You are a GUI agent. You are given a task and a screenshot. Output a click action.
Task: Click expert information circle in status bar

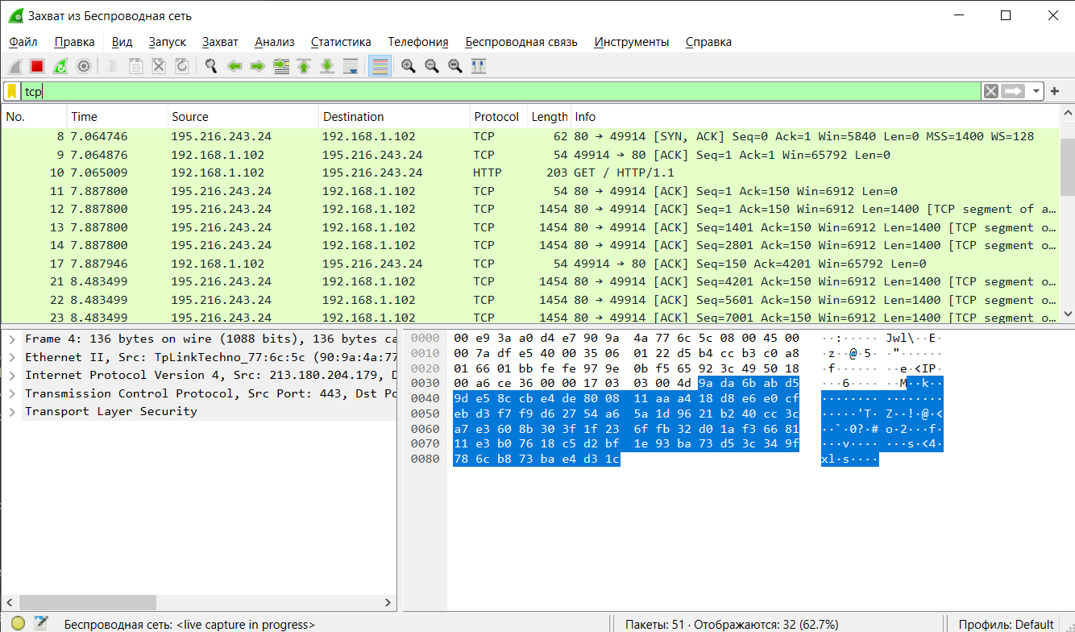(18, 623)
